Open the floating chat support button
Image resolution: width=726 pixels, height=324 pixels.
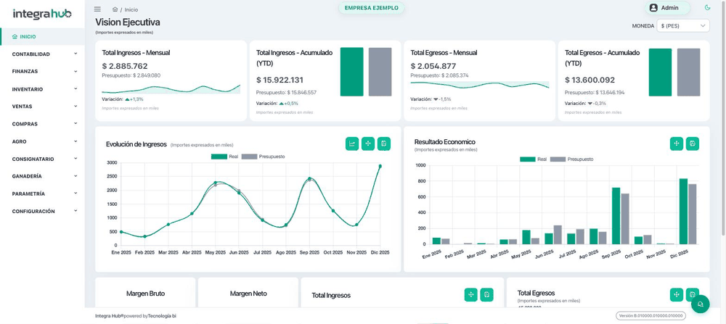(x=700, y=304)
